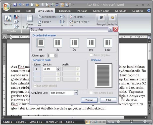Screen dimensions: 153x125
Task: Open the Kenar Boşlukları margins icon
Action: tap(30, 18)
